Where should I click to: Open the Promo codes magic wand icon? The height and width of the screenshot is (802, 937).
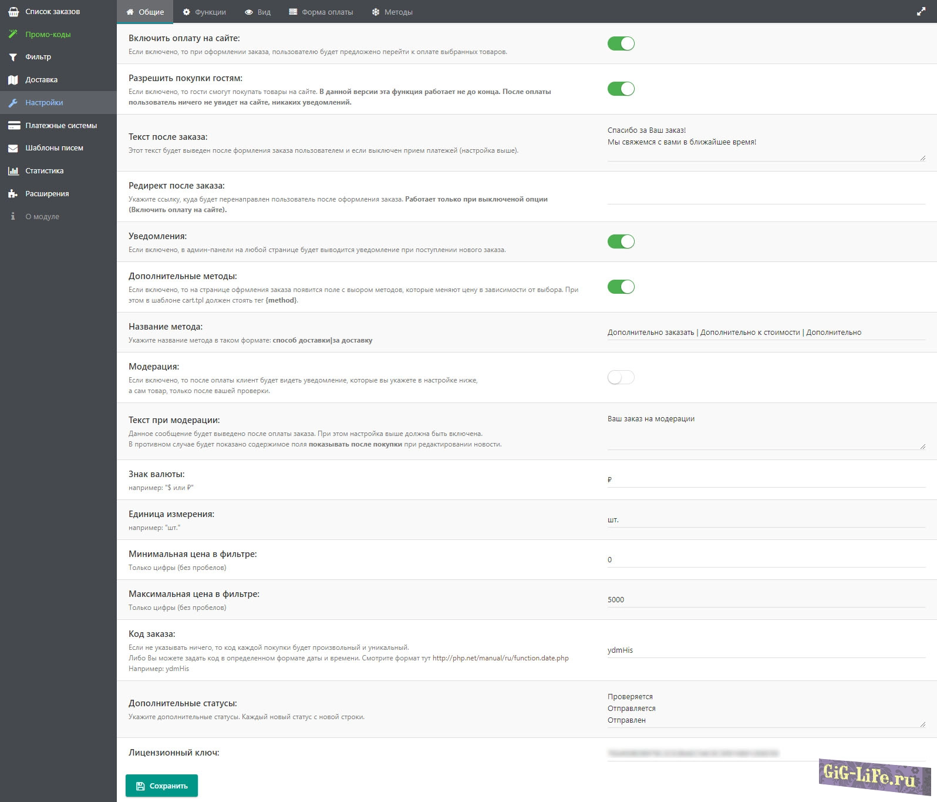tap(13, 35)
